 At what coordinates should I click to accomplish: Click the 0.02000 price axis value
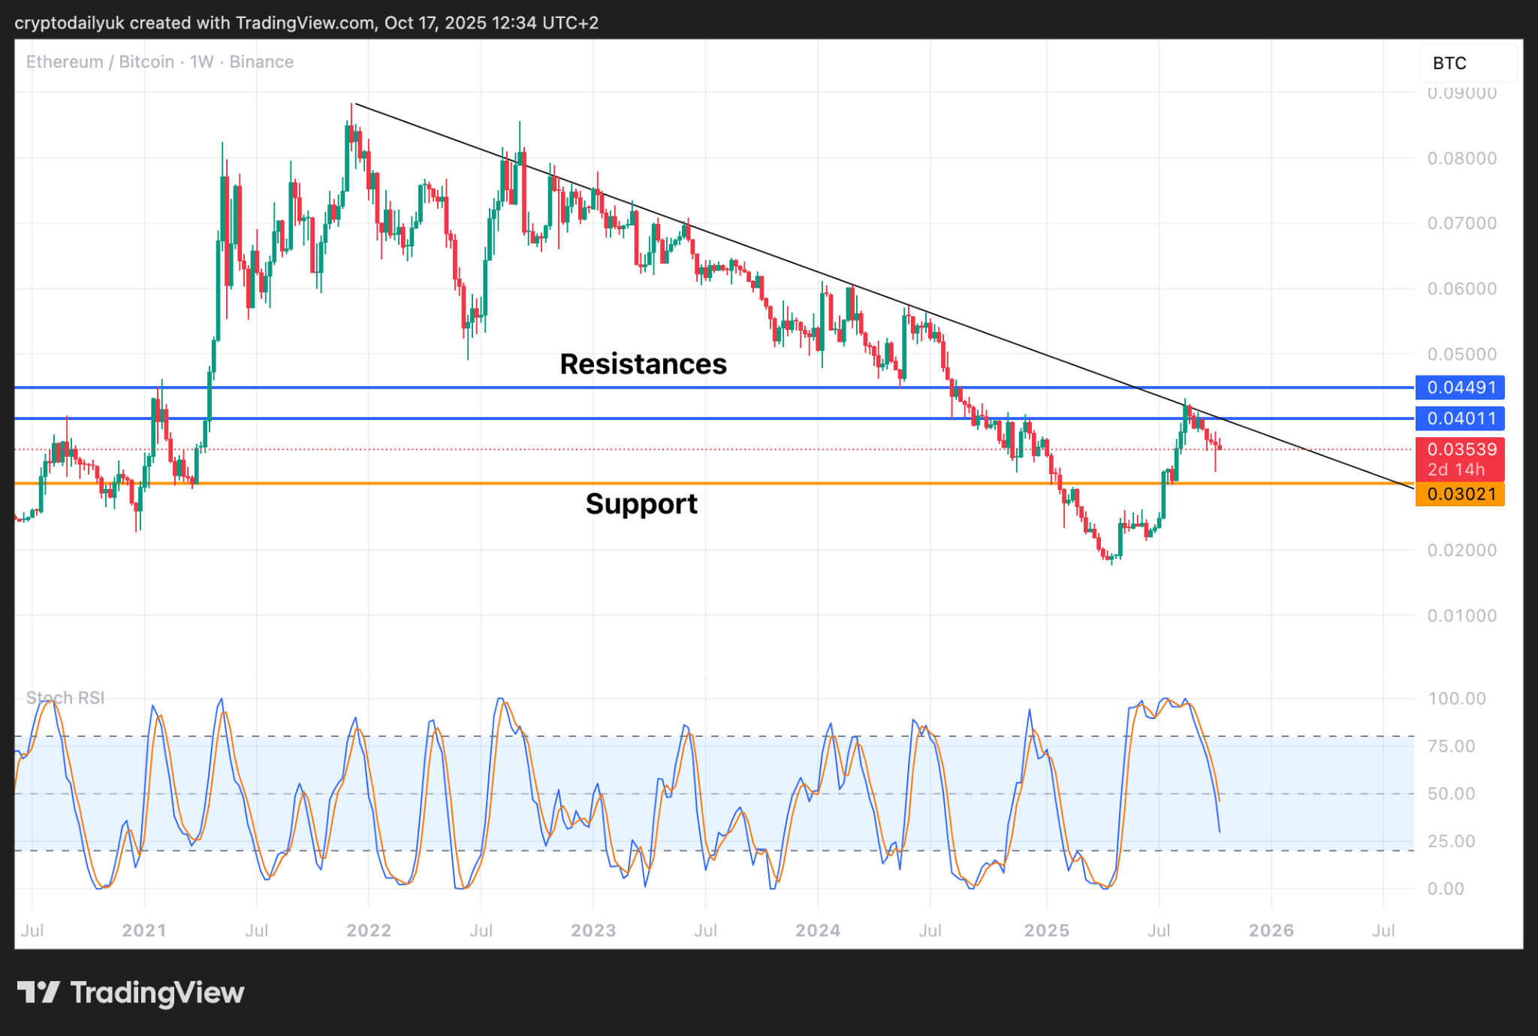click(x=1461, y=550)
